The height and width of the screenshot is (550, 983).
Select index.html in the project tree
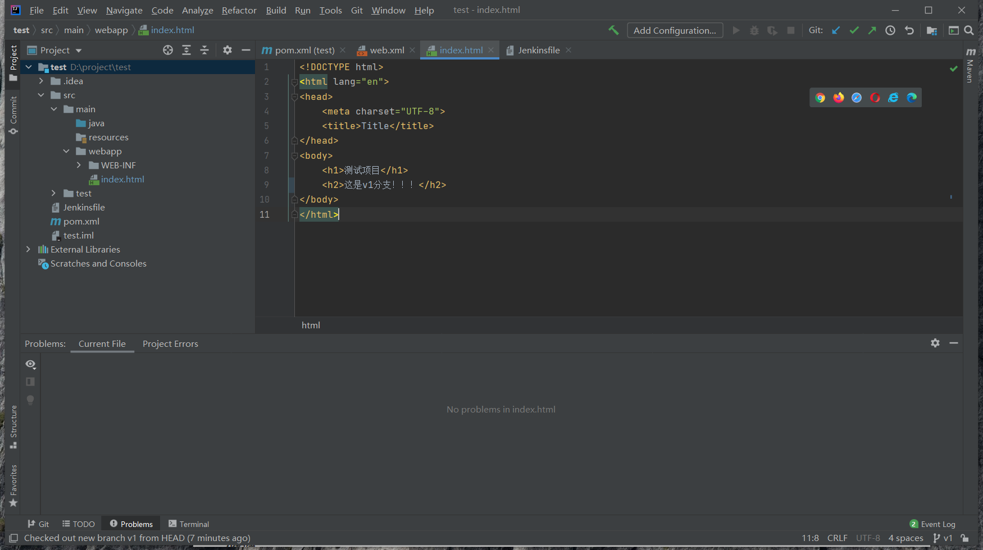click(x=122, y=179)
